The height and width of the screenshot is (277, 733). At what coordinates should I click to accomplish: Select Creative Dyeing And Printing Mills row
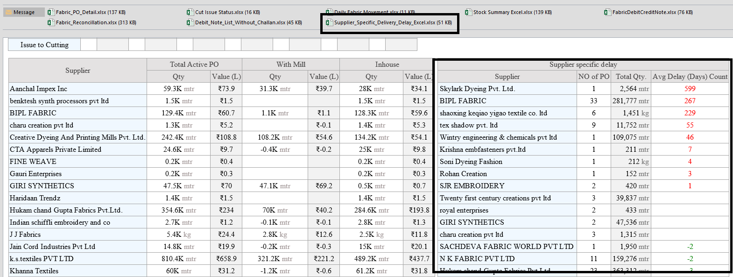point(78,137)
